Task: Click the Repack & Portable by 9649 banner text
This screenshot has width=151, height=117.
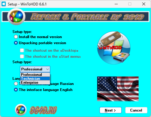Action: click(87, 17)
